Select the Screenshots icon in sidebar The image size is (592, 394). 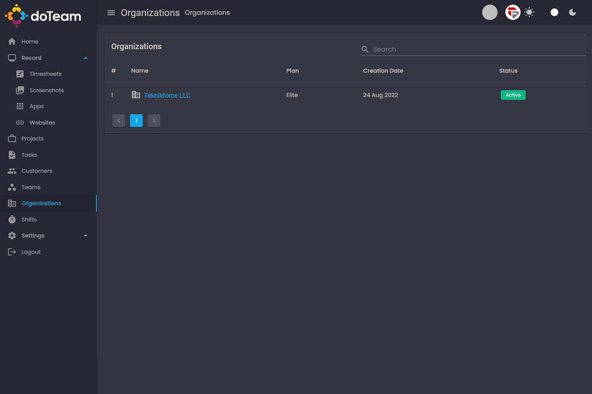(x=20, y=90)
